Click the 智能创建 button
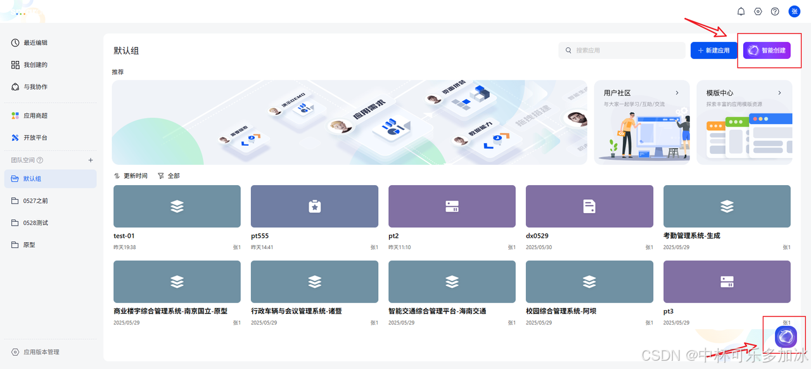 coord(767,51)
